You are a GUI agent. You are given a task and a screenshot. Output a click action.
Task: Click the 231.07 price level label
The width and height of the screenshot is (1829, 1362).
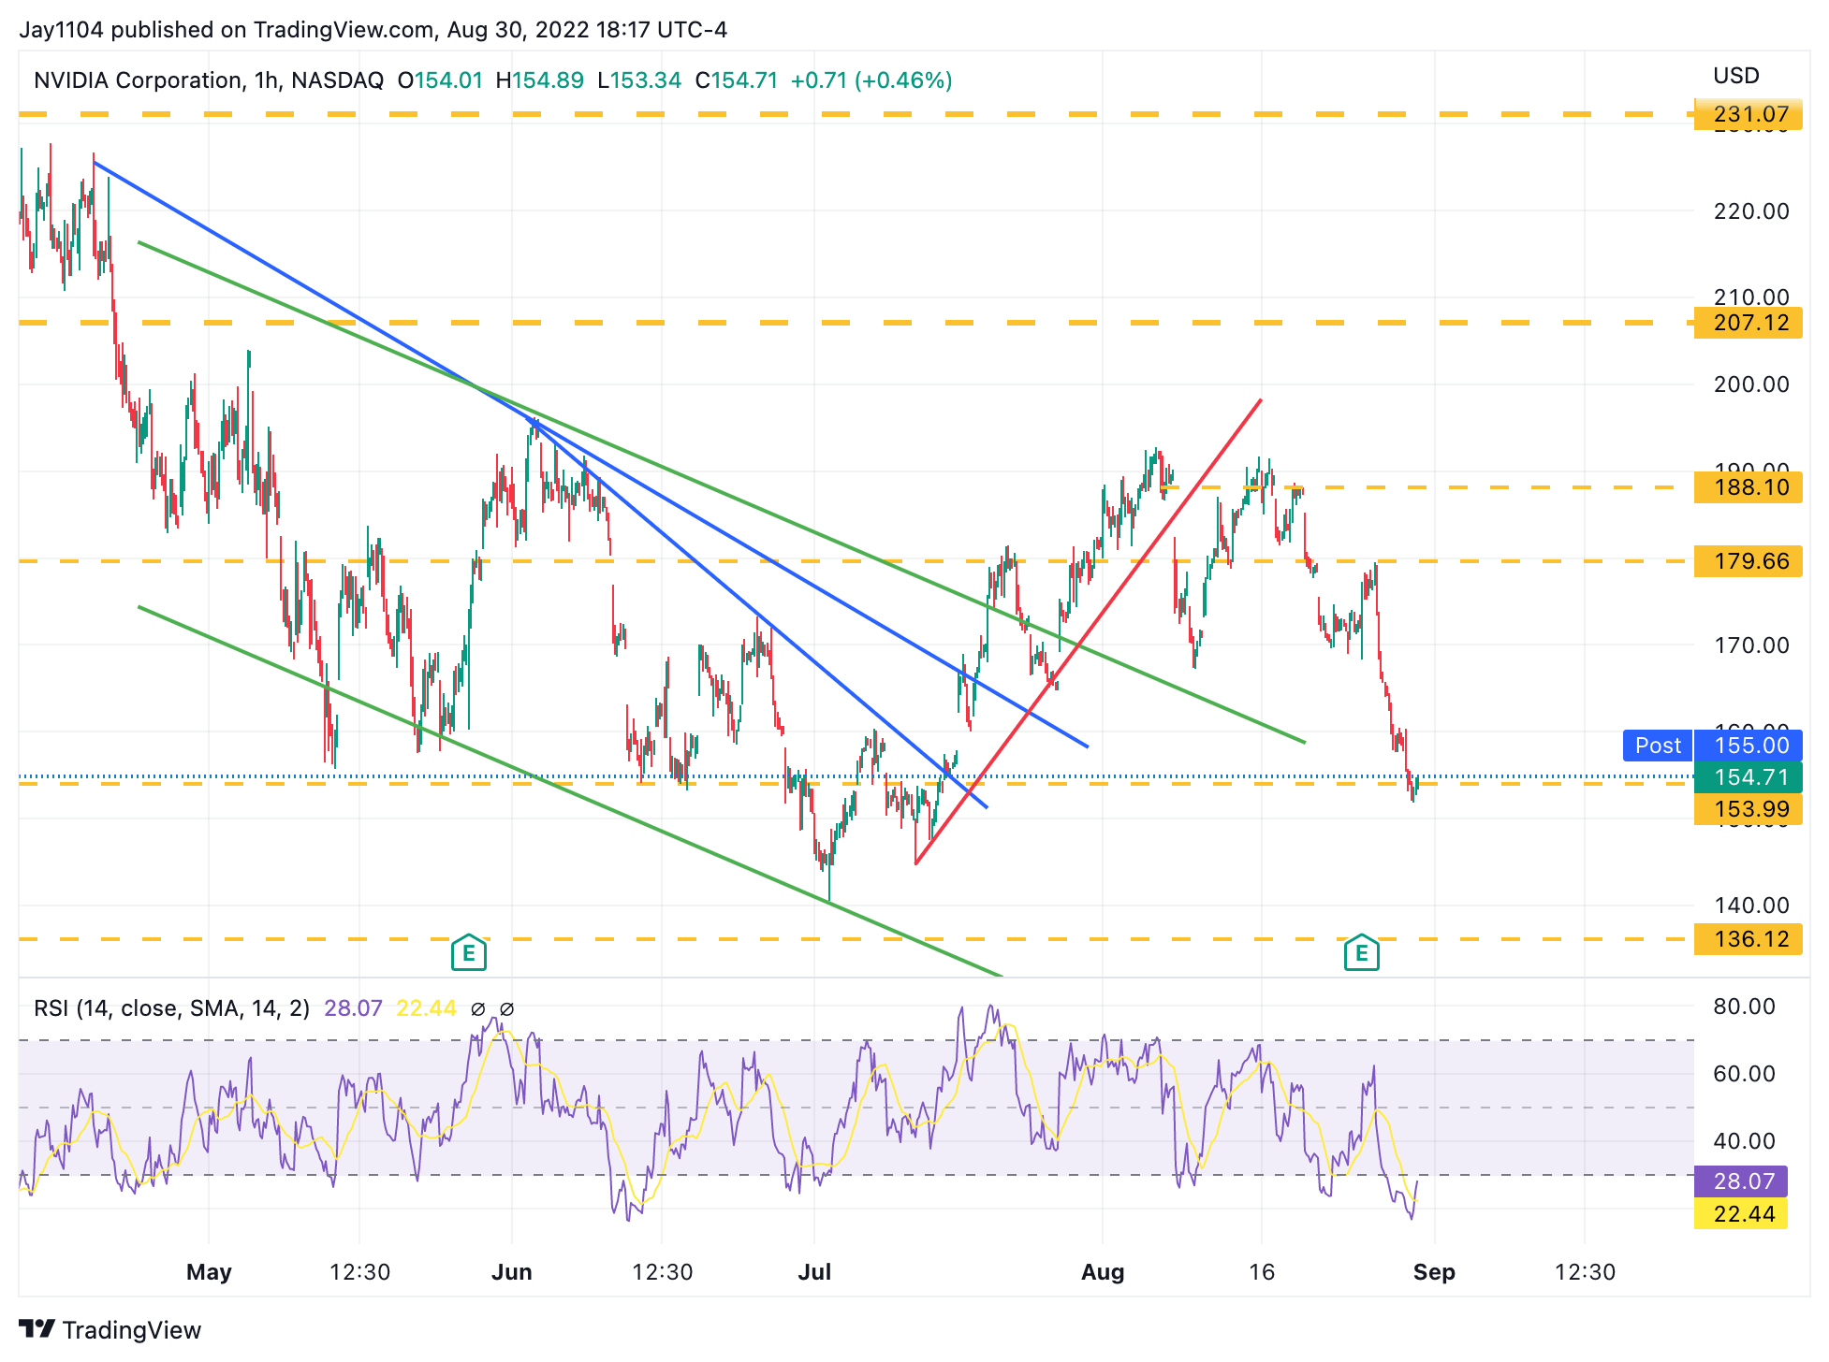click(x=1749, y=115)
